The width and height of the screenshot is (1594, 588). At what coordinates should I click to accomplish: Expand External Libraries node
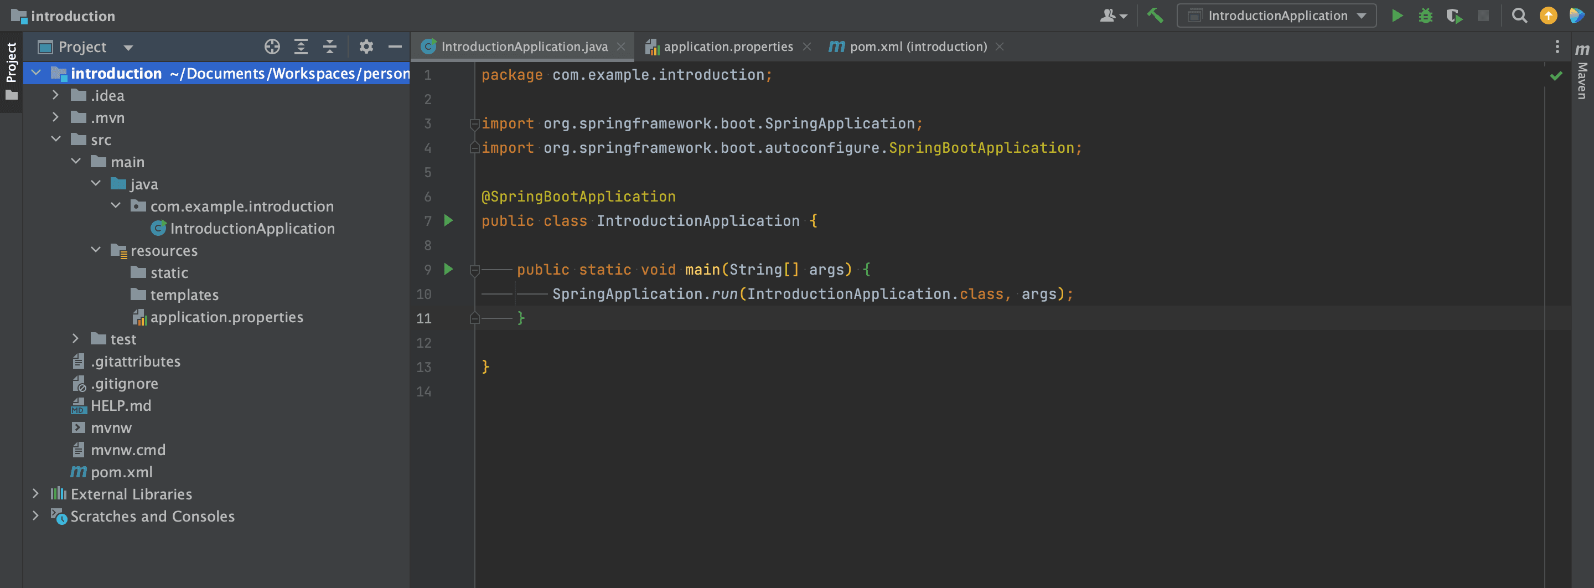coord(35,494)
